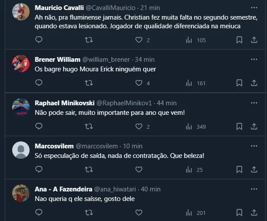Like Ana - A Fazendeira's tweet
Viewport: 267px width, 221px height.
pos(139,213)
